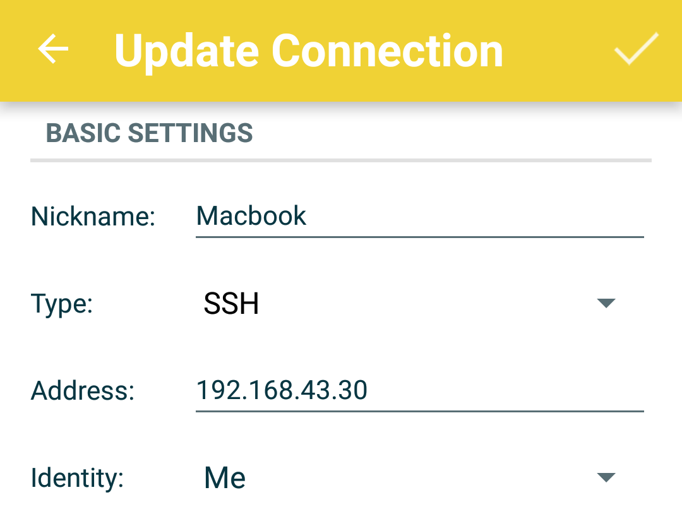Confirm changes with the checkmark icon
The height and width of the screenshot is (526, 682).
click(x=636, y=49)
